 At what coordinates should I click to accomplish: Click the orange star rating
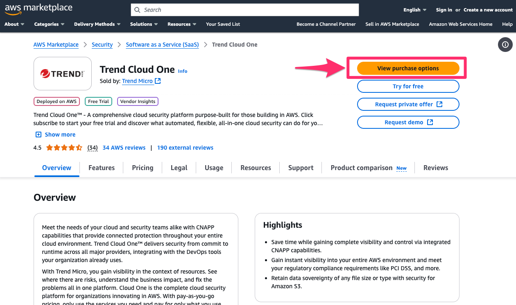[x=64, y=148]
